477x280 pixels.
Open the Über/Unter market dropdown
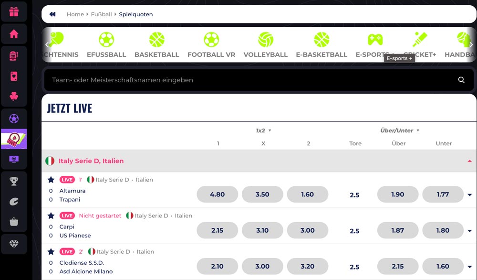[x=400, y=130]
